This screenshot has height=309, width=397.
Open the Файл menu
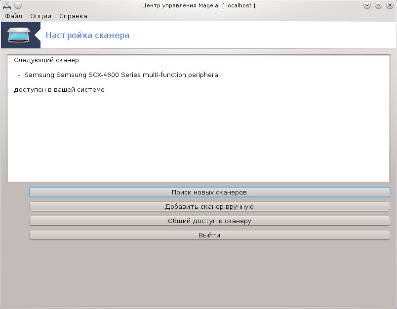click(13, 16)
